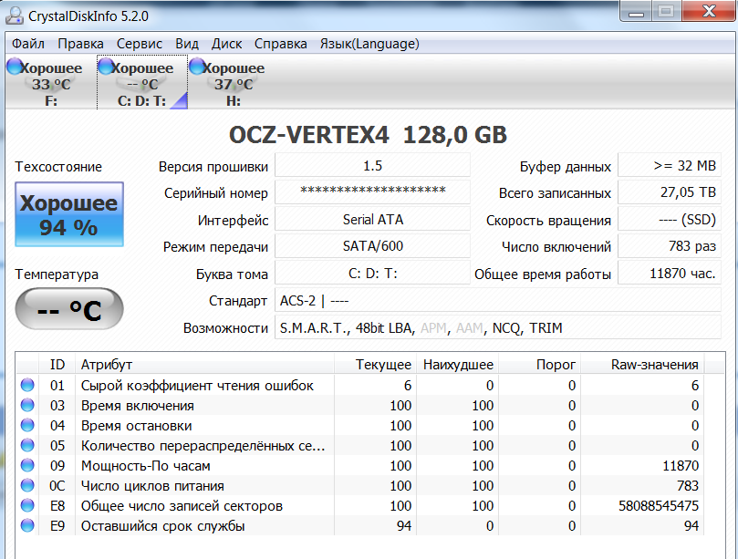
Task: Click the ACS-2 standard field
Action: click(497, 300)
